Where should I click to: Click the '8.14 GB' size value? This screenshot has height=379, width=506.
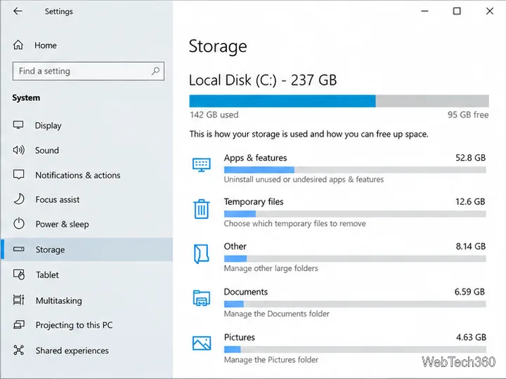click(470, 246)
